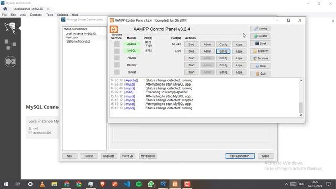Open Brave browser from the taskbar
Viewport: 336px width, 189px height.
103,184
